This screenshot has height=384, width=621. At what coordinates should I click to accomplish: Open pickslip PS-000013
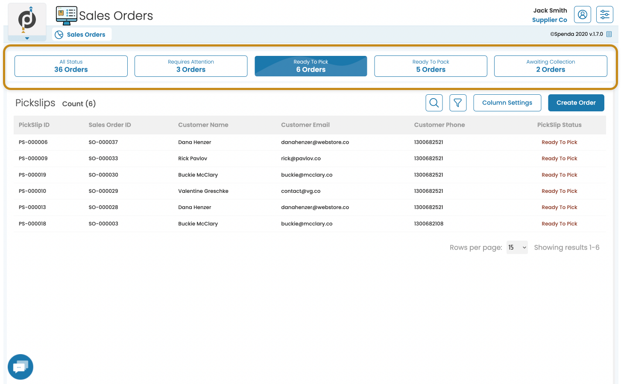click(x=32, y=207)
